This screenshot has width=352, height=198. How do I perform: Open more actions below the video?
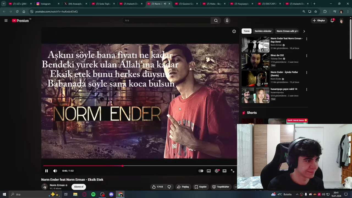pos(235,187)
